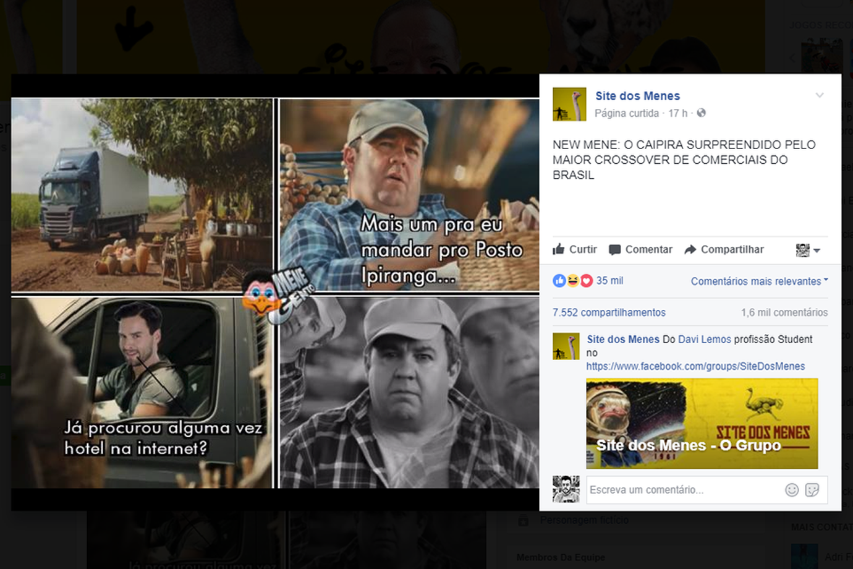Click the Davi Lemos profile link
This screenshot has height=569, width=853.
point(704,339)
